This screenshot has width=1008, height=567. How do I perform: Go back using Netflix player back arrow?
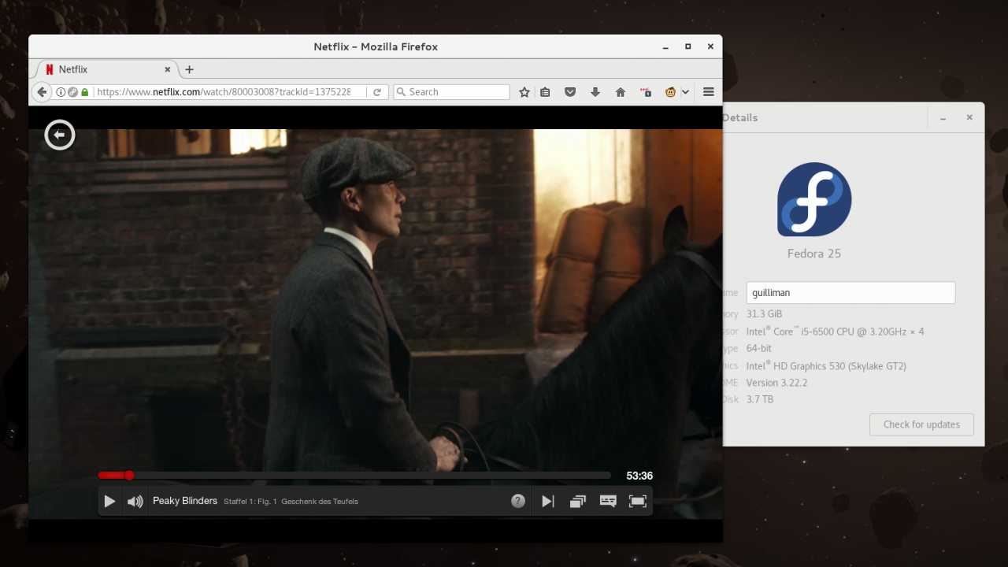(x=60, y=135)
